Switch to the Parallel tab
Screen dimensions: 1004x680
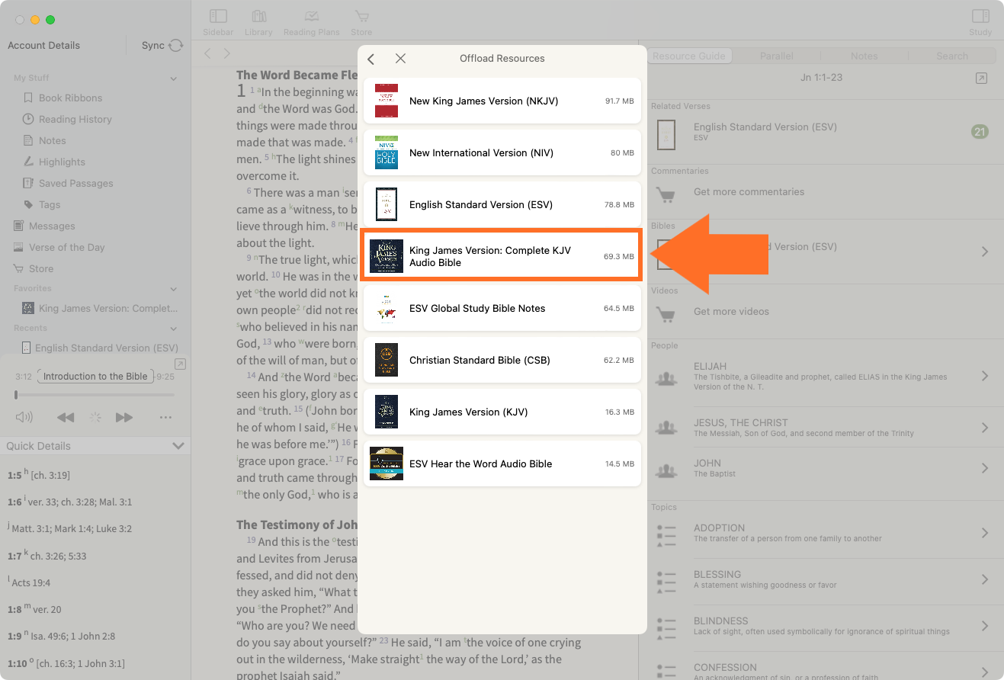tap(776, 56)
